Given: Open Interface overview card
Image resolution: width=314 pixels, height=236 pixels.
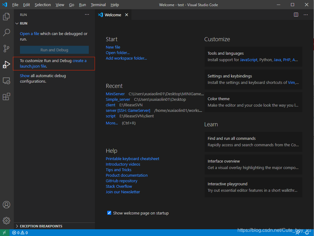Looking at the screenshot, I should [x=253, y=164].
